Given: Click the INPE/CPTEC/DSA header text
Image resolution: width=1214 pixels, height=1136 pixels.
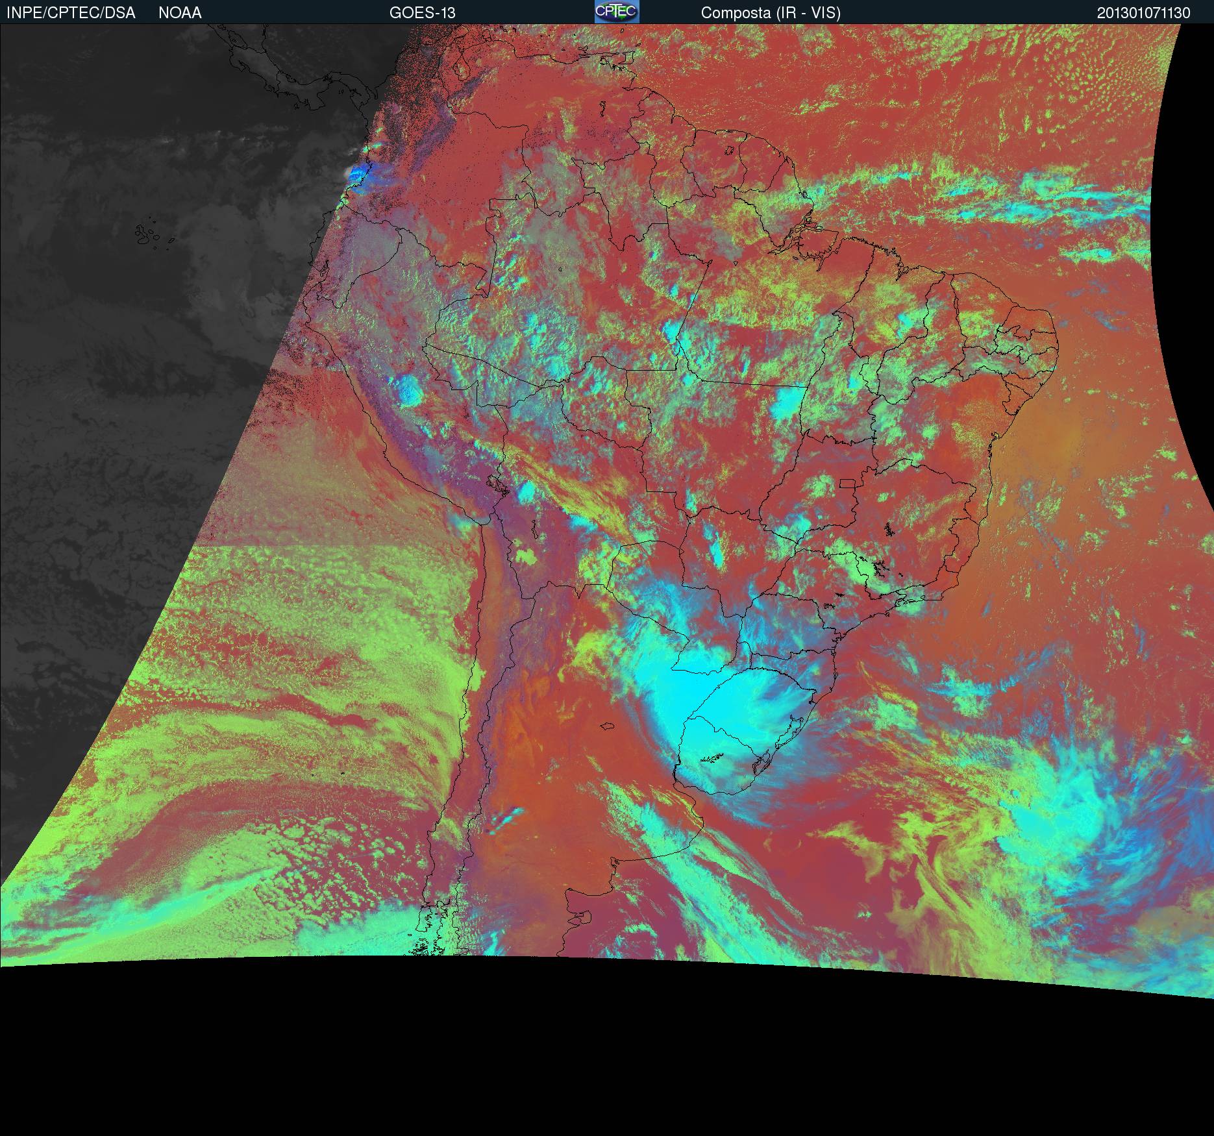Looking at the screenshot, I should pyautogui.click(x=71, y=13).
